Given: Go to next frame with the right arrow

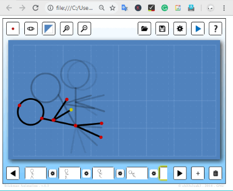Looking at the screenshot, I should point(180,173).
